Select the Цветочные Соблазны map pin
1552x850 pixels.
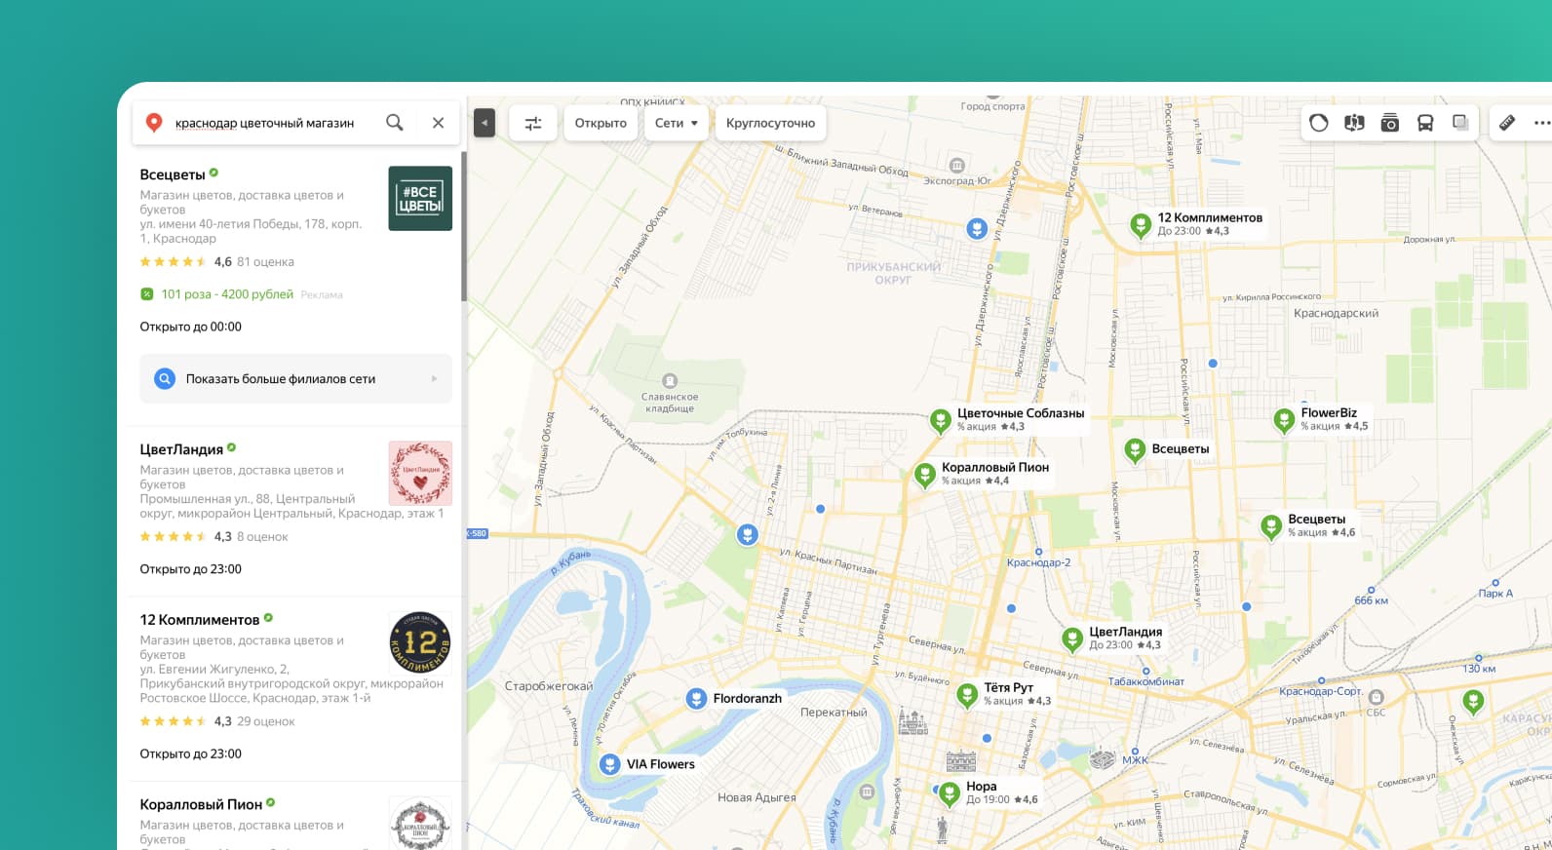(x=940, y=421)
